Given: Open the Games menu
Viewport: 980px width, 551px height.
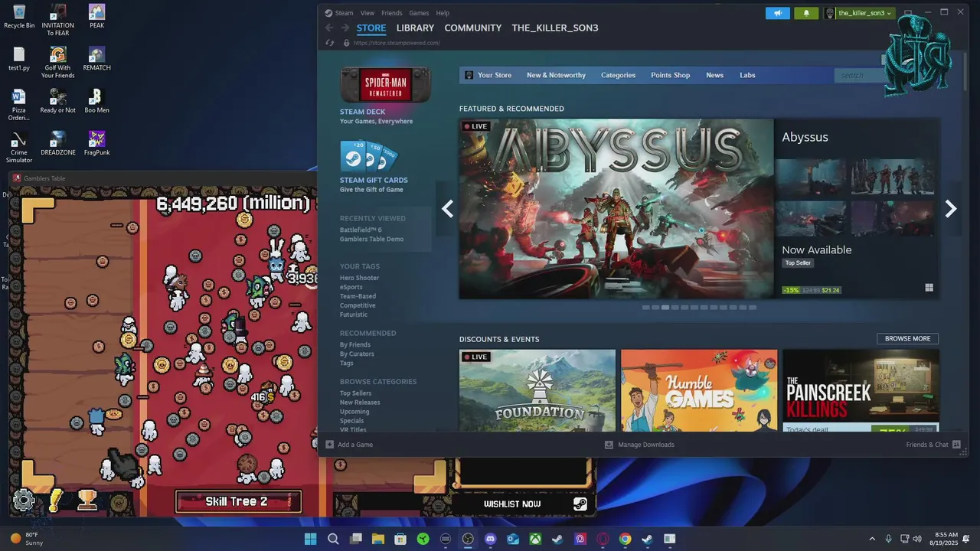Looking at the screenshot, I should (x=419, y=13).
